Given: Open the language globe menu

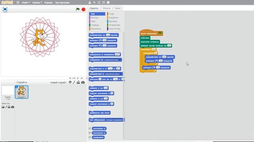Looking at the screenshot, I should (18, 2).
